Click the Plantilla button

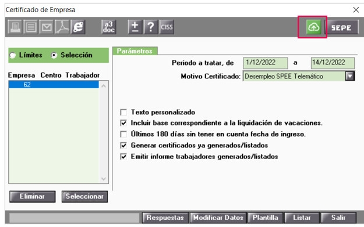pos(266,218)
